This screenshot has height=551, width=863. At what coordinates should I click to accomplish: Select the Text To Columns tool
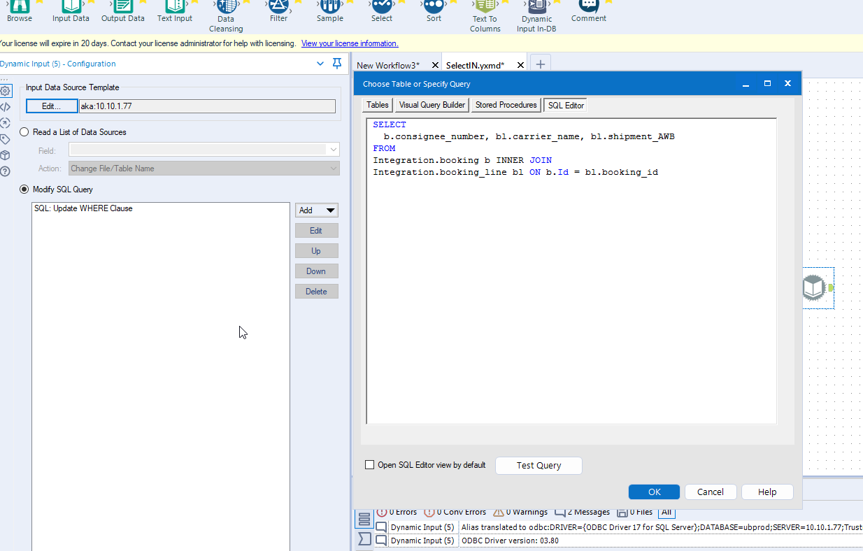coord(485,6)
